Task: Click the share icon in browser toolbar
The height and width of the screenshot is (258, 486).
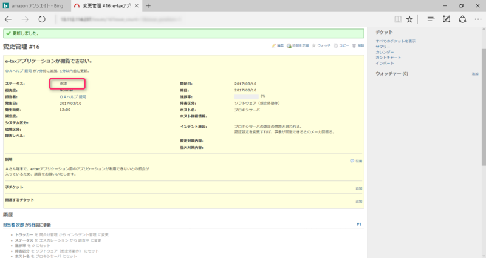Action: [x=462, y=19]
